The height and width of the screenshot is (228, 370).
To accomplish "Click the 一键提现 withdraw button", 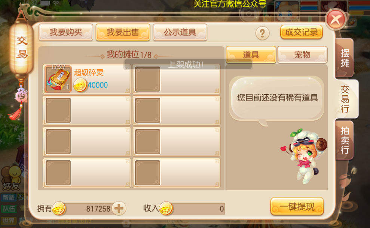I will 297,207.
